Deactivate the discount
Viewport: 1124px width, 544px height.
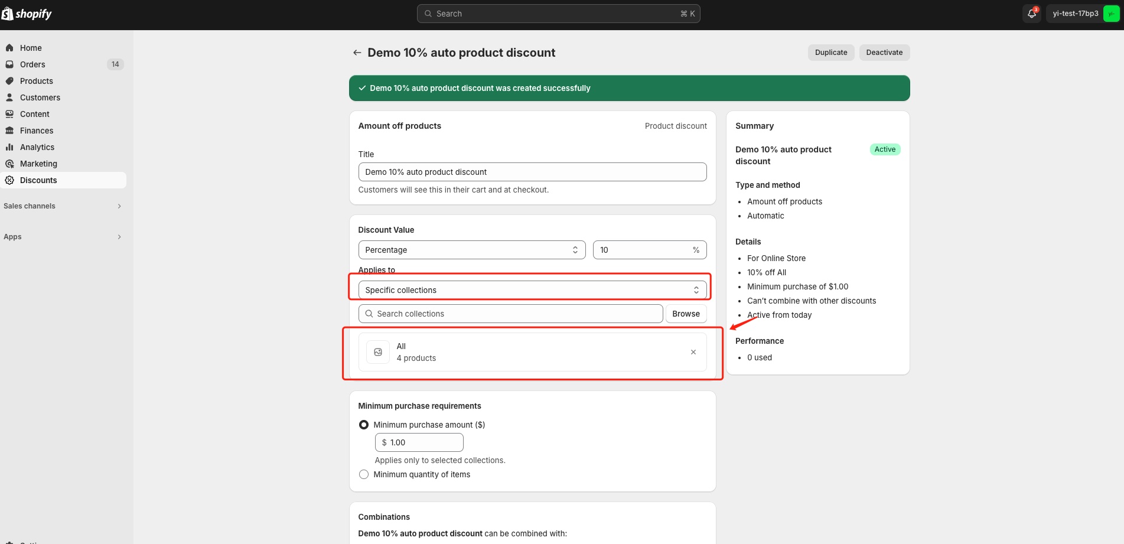884,52
